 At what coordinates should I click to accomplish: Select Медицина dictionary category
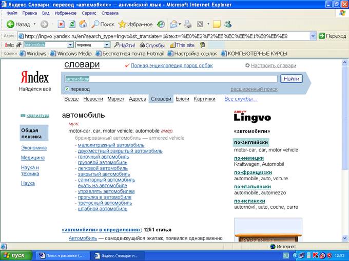pos(33,158)
